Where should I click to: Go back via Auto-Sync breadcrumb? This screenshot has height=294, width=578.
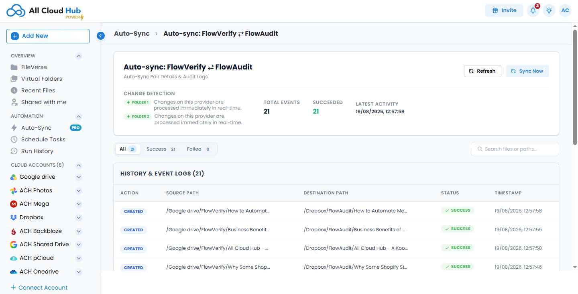[x=132, y=34]
